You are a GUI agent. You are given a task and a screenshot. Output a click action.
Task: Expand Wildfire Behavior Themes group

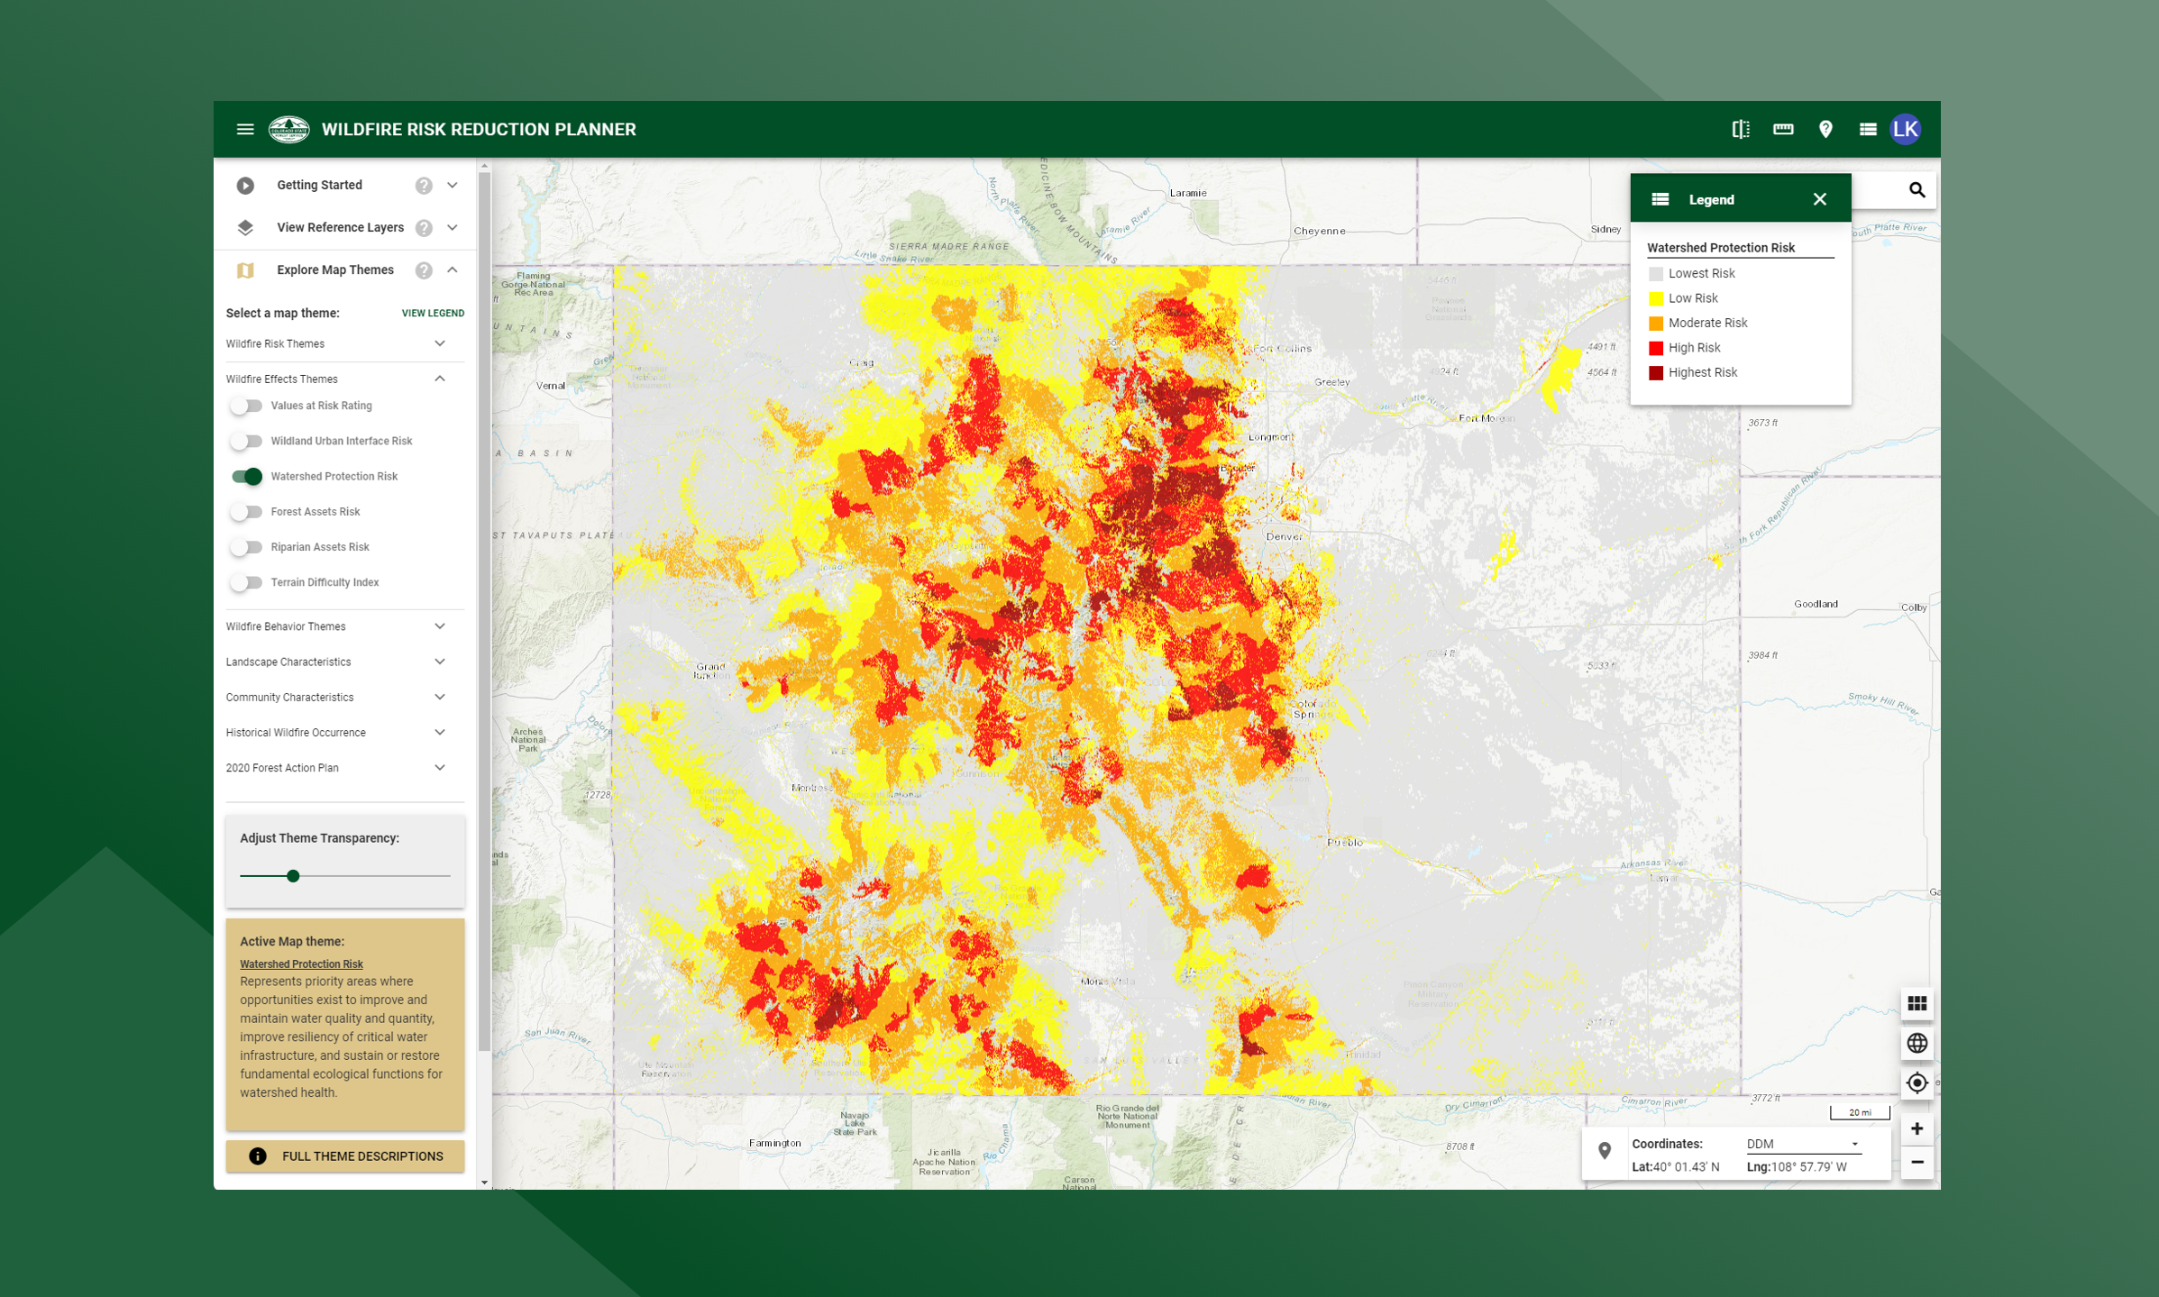pos(440,626)
